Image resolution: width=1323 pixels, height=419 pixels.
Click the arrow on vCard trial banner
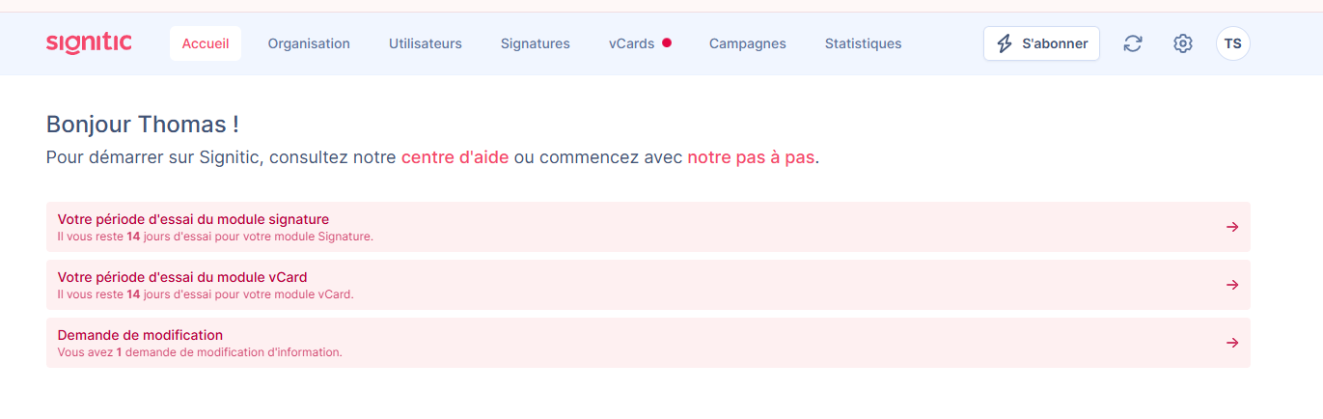(x=1232, y=285)
